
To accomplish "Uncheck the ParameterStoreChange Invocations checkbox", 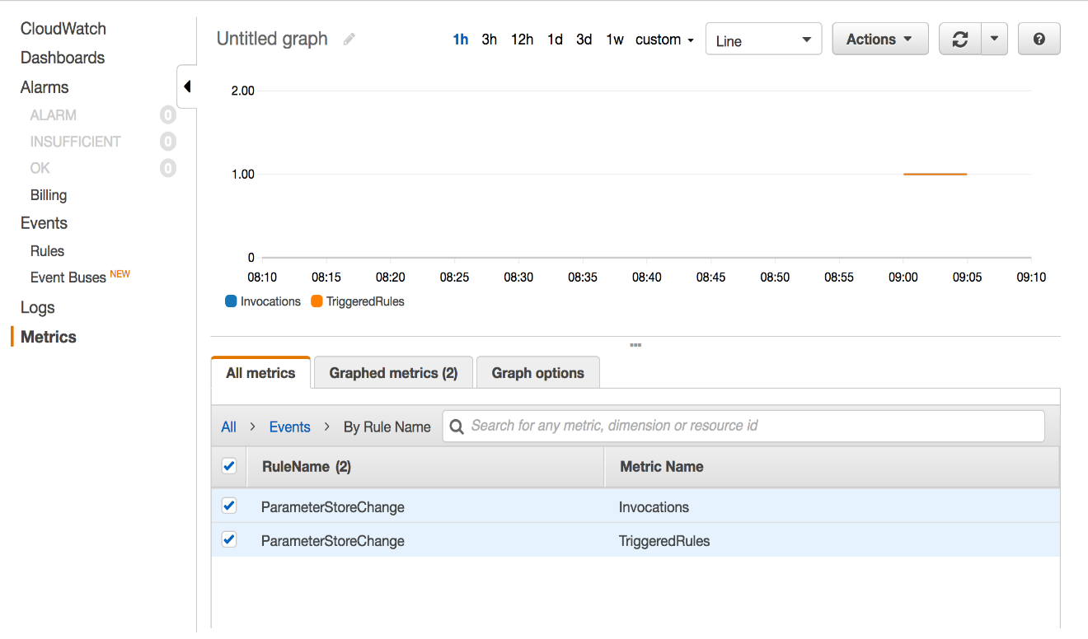I will coord(229,506).
